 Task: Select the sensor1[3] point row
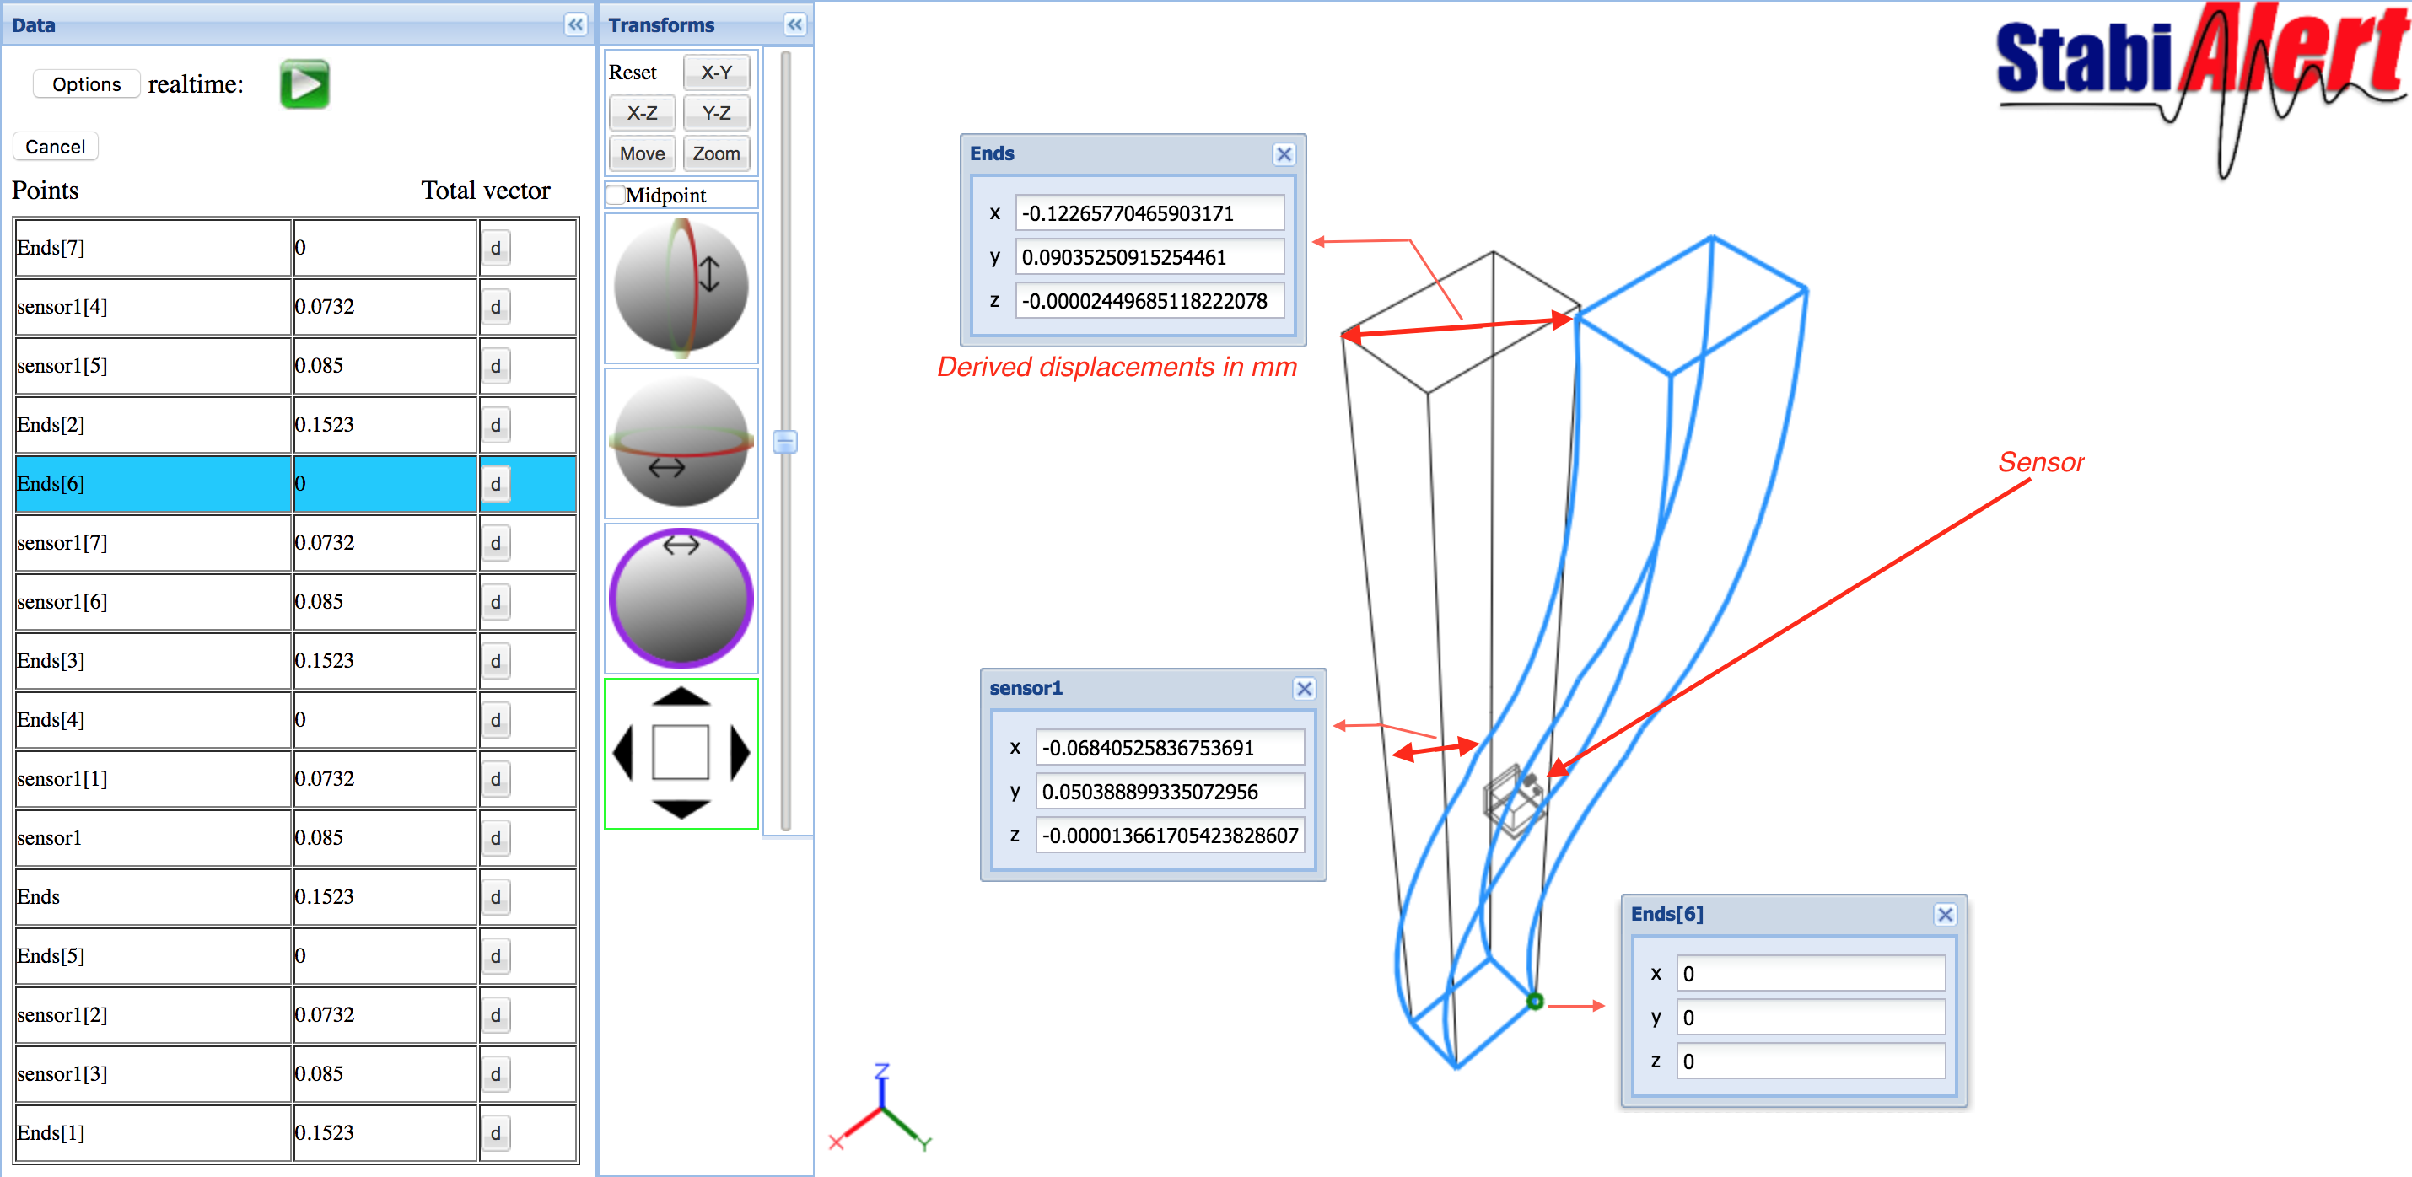click(x=296, y=1074)
